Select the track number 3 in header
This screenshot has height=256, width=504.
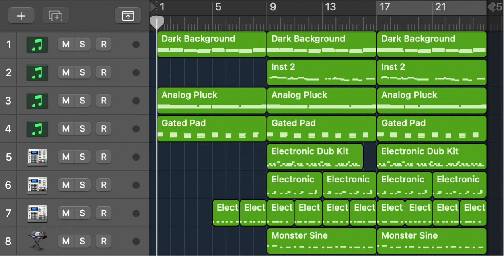8,101
